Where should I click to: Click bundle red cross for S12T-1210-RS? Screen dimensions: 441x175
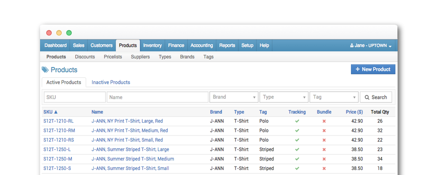[x=324, y=140]
